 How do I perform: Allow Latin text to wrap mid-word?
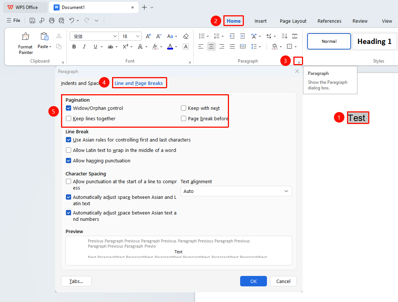pos(69,150)
